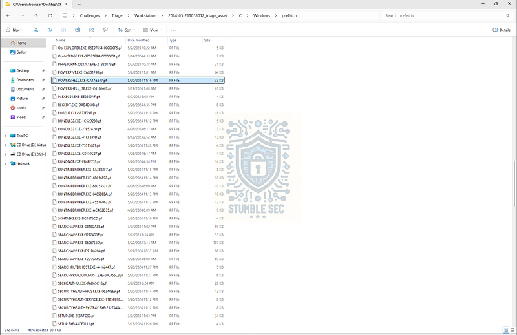Viewport: 517px width, 335px height.
Task: Click the Rename toolbar icon
Action: (x=78, y=30)
